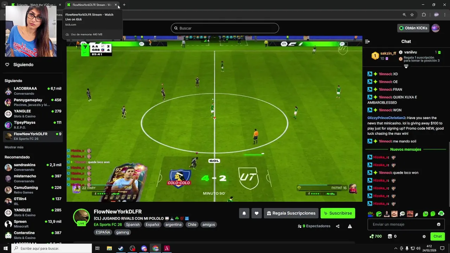
Task: Select the laughing face photo emote
Action: [394, 214]
